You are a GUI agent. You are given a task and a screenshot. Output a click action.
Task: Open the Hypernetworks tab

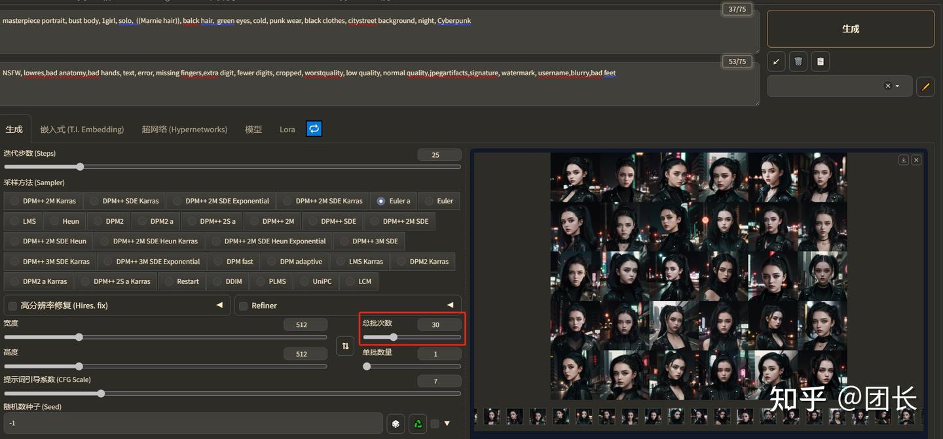pos(184,130)
